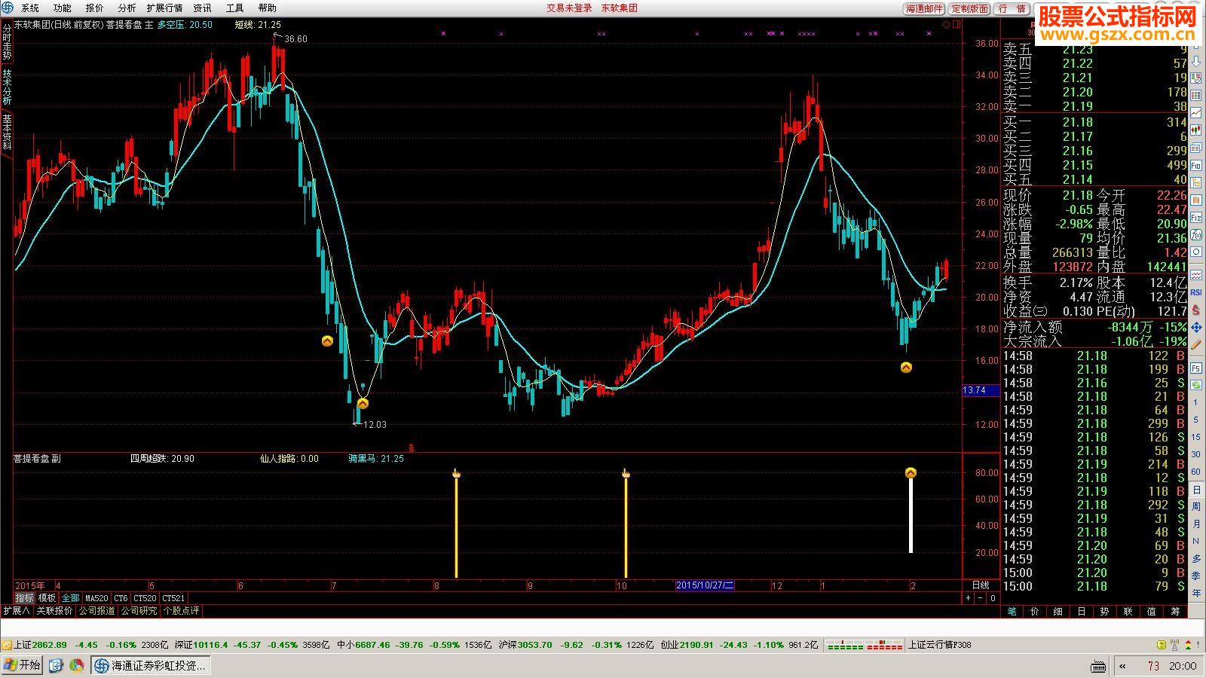
Task: Click the 2015/10/27 date marker on axis
Action: pos(705,585)
